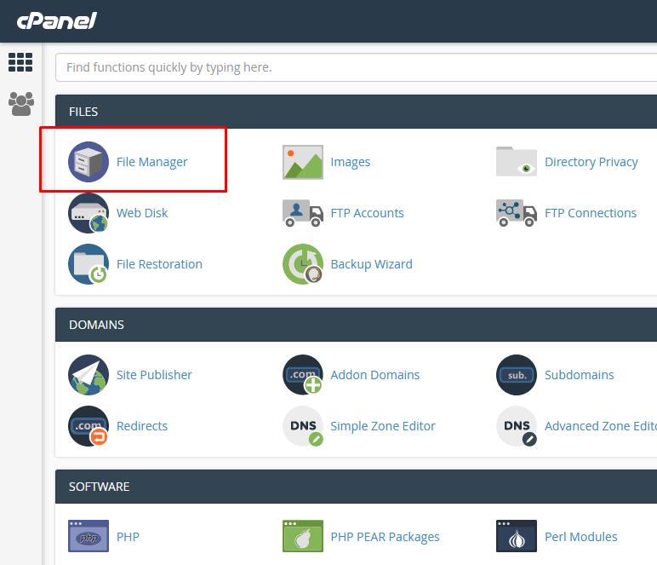Click the cPanel logo
The image size is (657, 565).
(57, 20)
